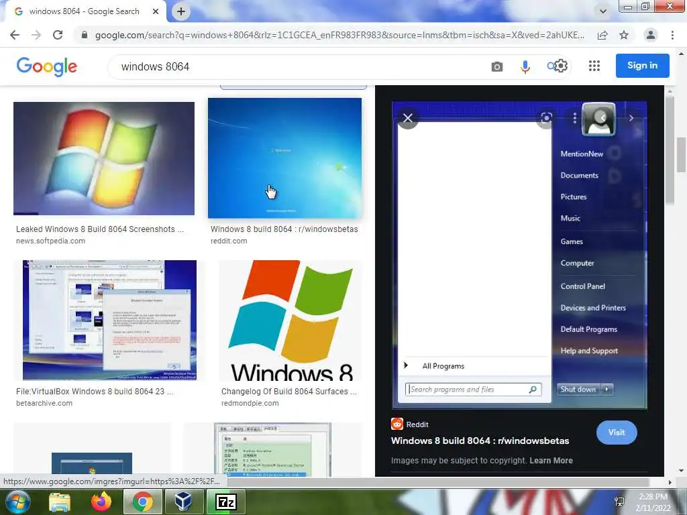
Task: Close the 'windows 8064 - Google Search' tab
Action: [x=156, y=11]
